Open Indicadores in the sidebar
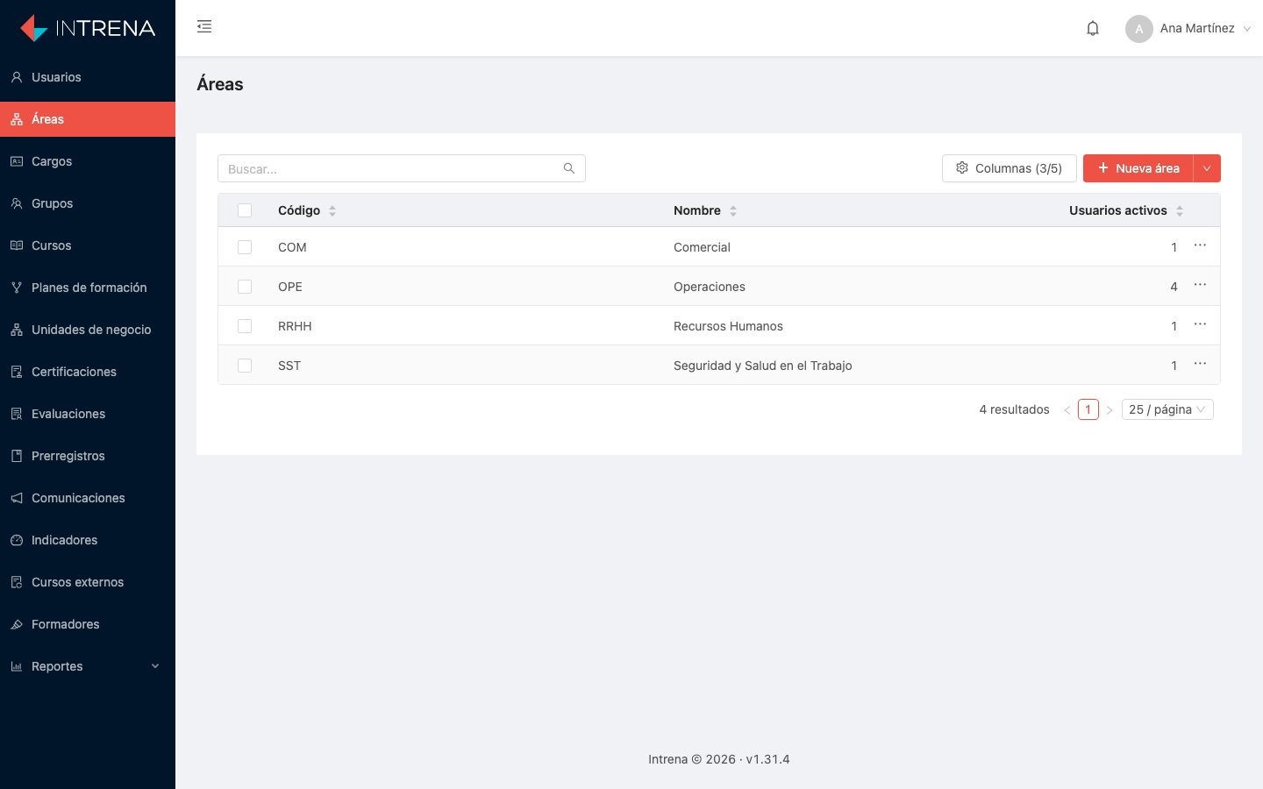 pos(88,540)
